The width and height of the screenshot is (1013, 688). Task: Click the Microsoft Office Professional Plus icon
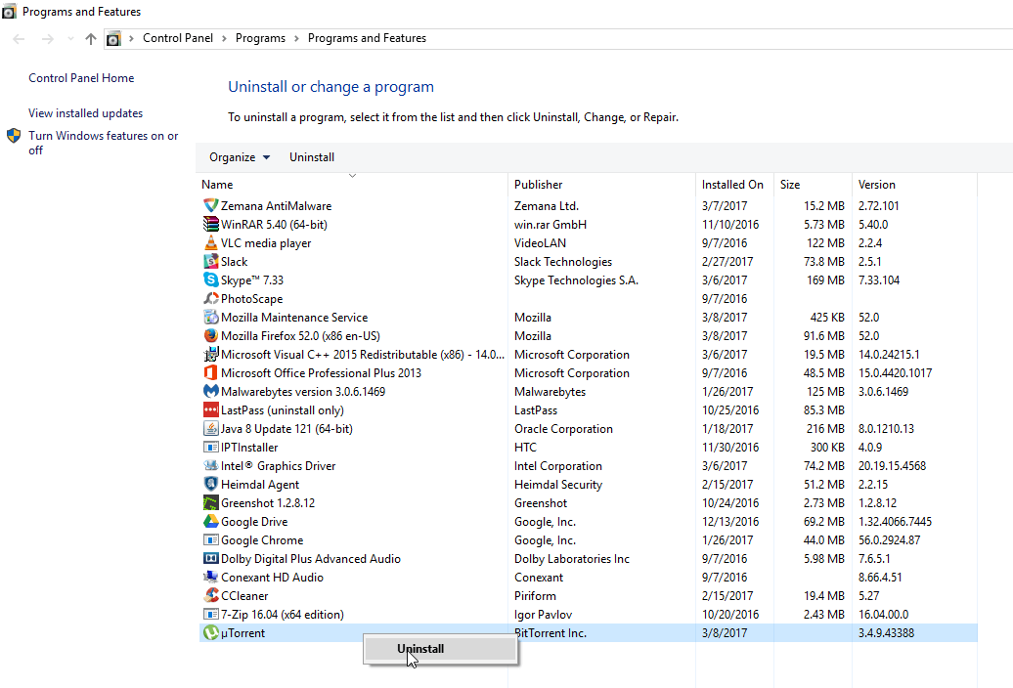coord(210,373)
